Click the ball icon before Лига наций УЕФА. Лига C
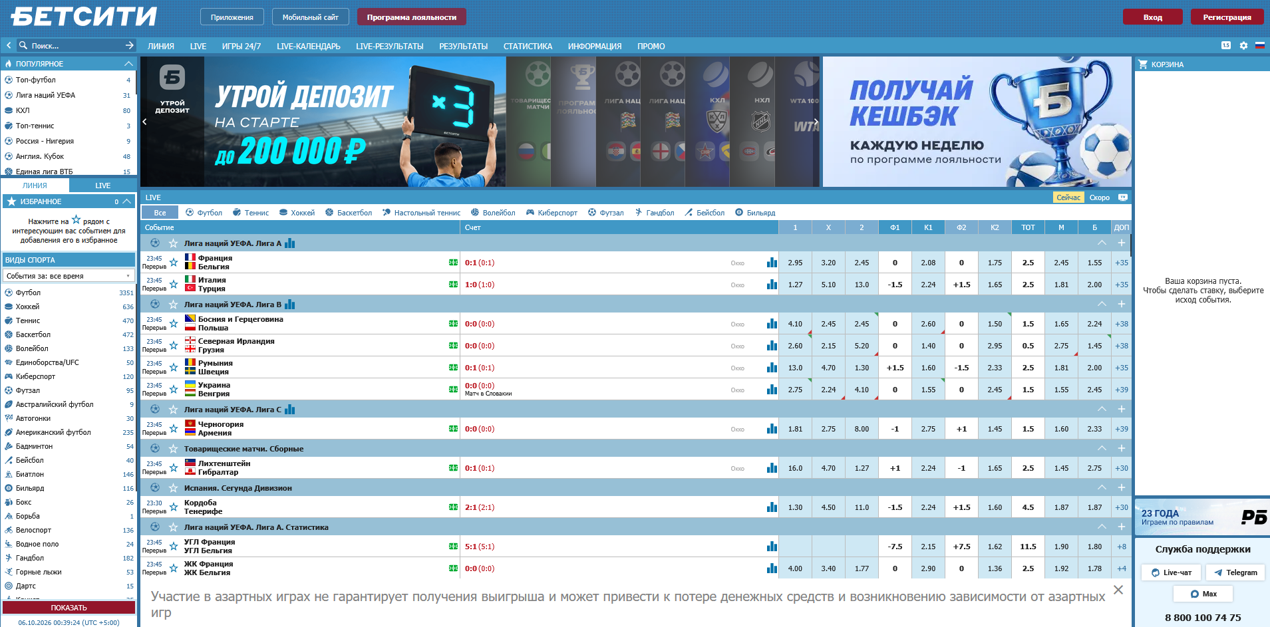This screenshot has height=627, width=1270. pos(155,410)
